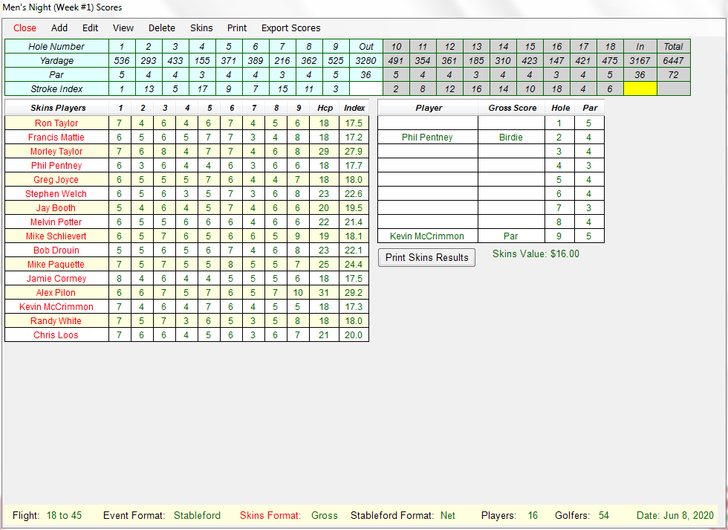Image resolution: width=728 pixels, height=530 pixels.
Task: Click the Player header in skins results
Action: point(429,108)
